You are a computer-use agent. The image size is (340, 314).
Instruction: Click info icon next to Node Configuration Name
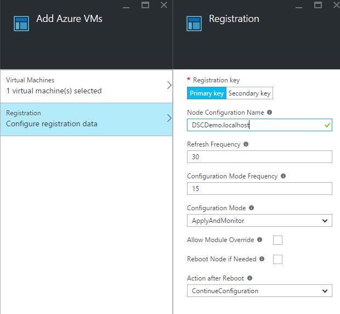coord(269,113)
